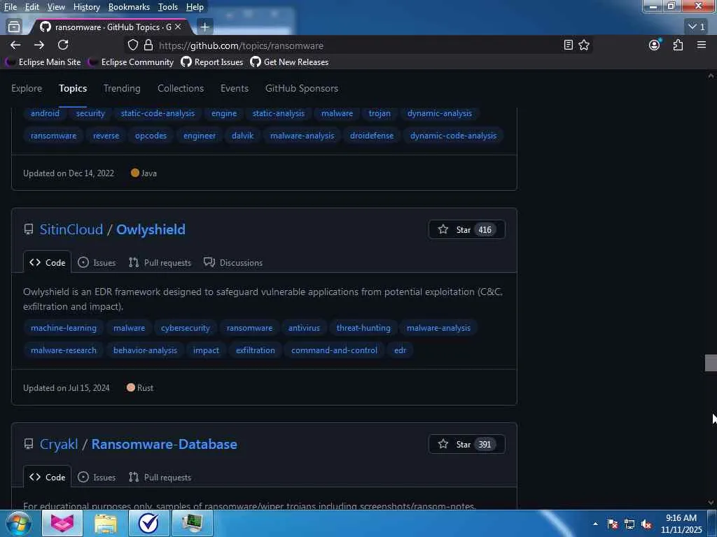
Task: Click the static-code-analysis topic tag
Action: coord(158,113)
